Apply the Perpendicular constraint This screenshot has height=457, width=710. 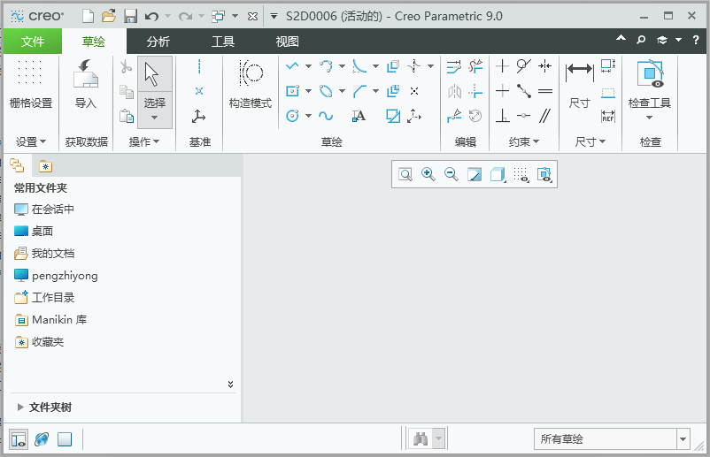click(502, 116)
